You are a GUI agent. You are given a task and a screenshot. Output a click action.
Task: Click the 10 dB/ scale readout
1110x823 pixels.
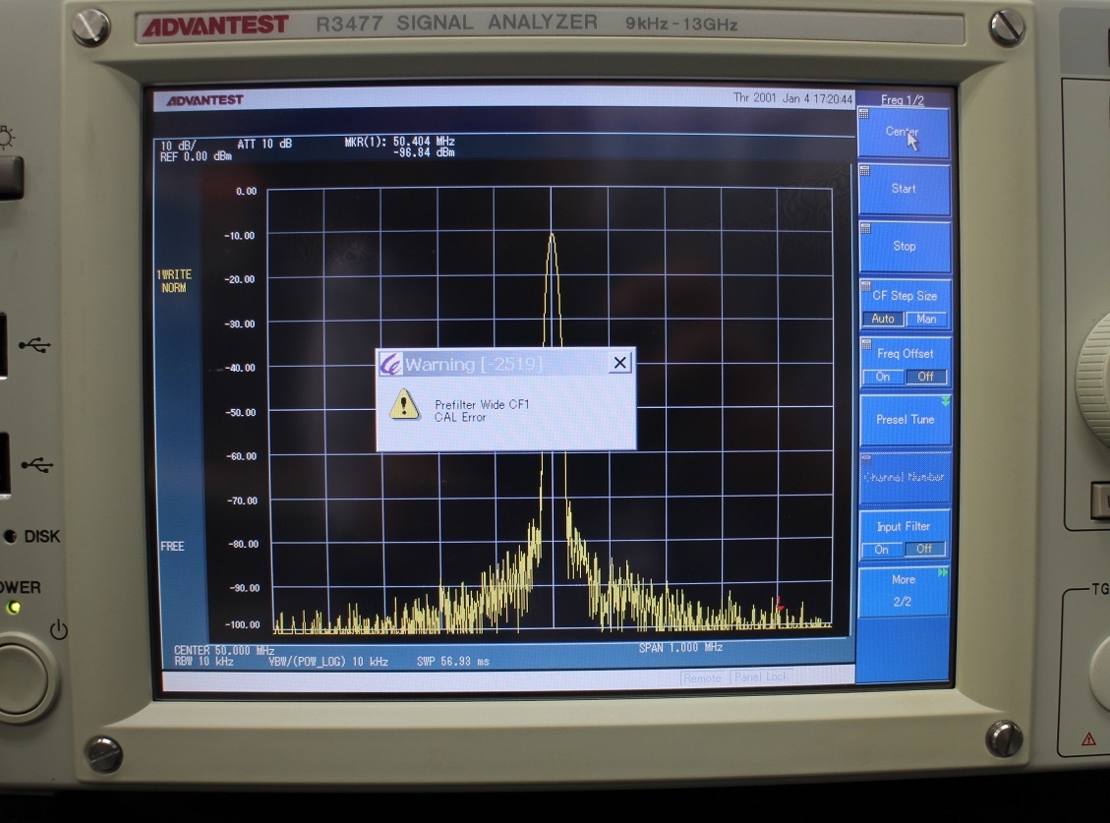click(178, 146)
